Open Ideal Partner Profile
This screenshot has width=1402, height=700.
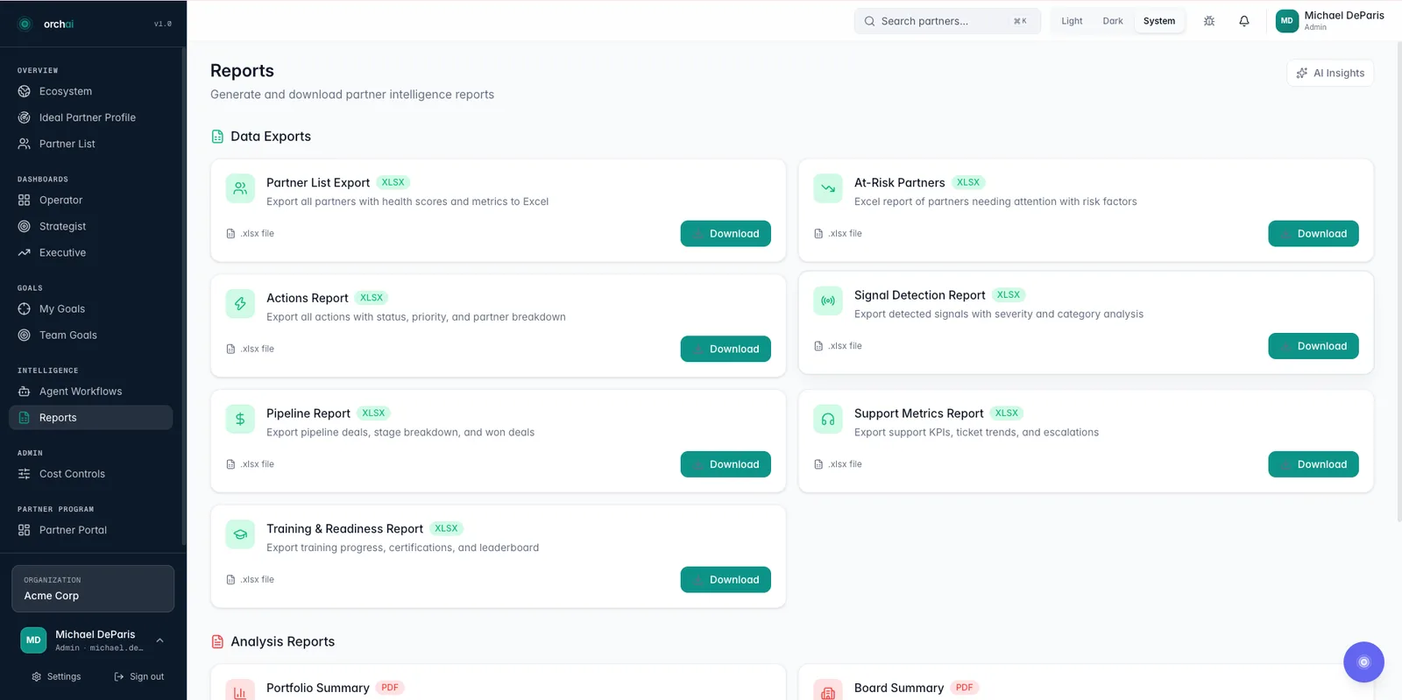pyautogui.click(x=91, y=117)
